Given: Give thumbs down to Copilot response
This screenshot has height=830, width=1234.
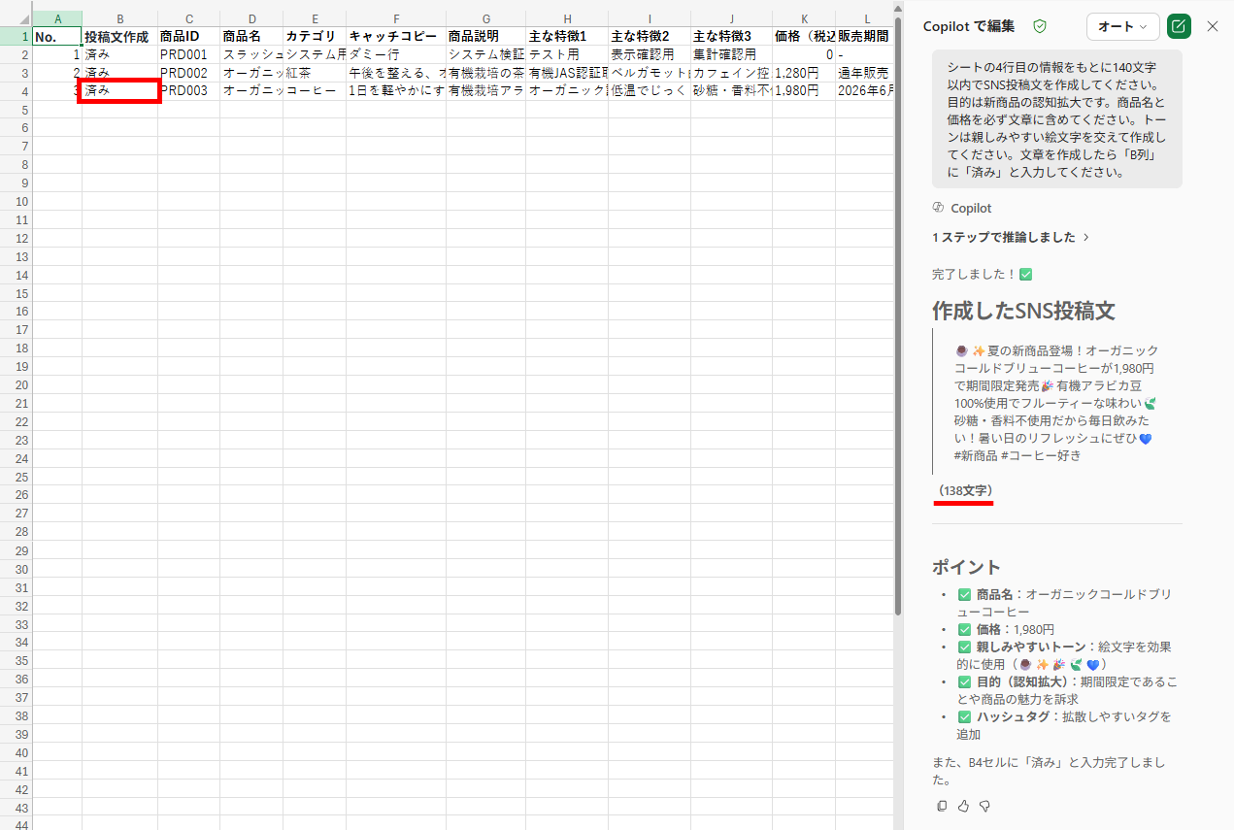Looking at the screenshot, I should pos(984,806).
